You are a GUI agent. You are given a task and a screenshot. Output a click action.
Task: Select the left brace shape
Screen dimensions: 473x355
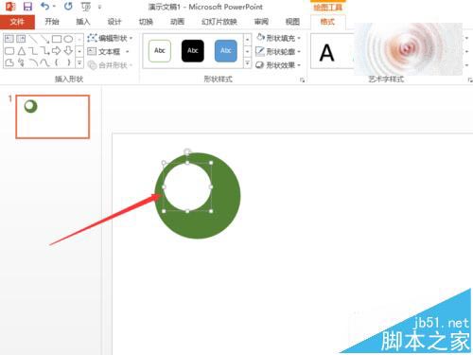[x=57, y=62]
